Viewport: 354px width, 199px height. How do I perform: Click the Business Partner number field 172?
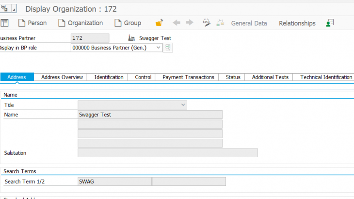pos(90,38)
